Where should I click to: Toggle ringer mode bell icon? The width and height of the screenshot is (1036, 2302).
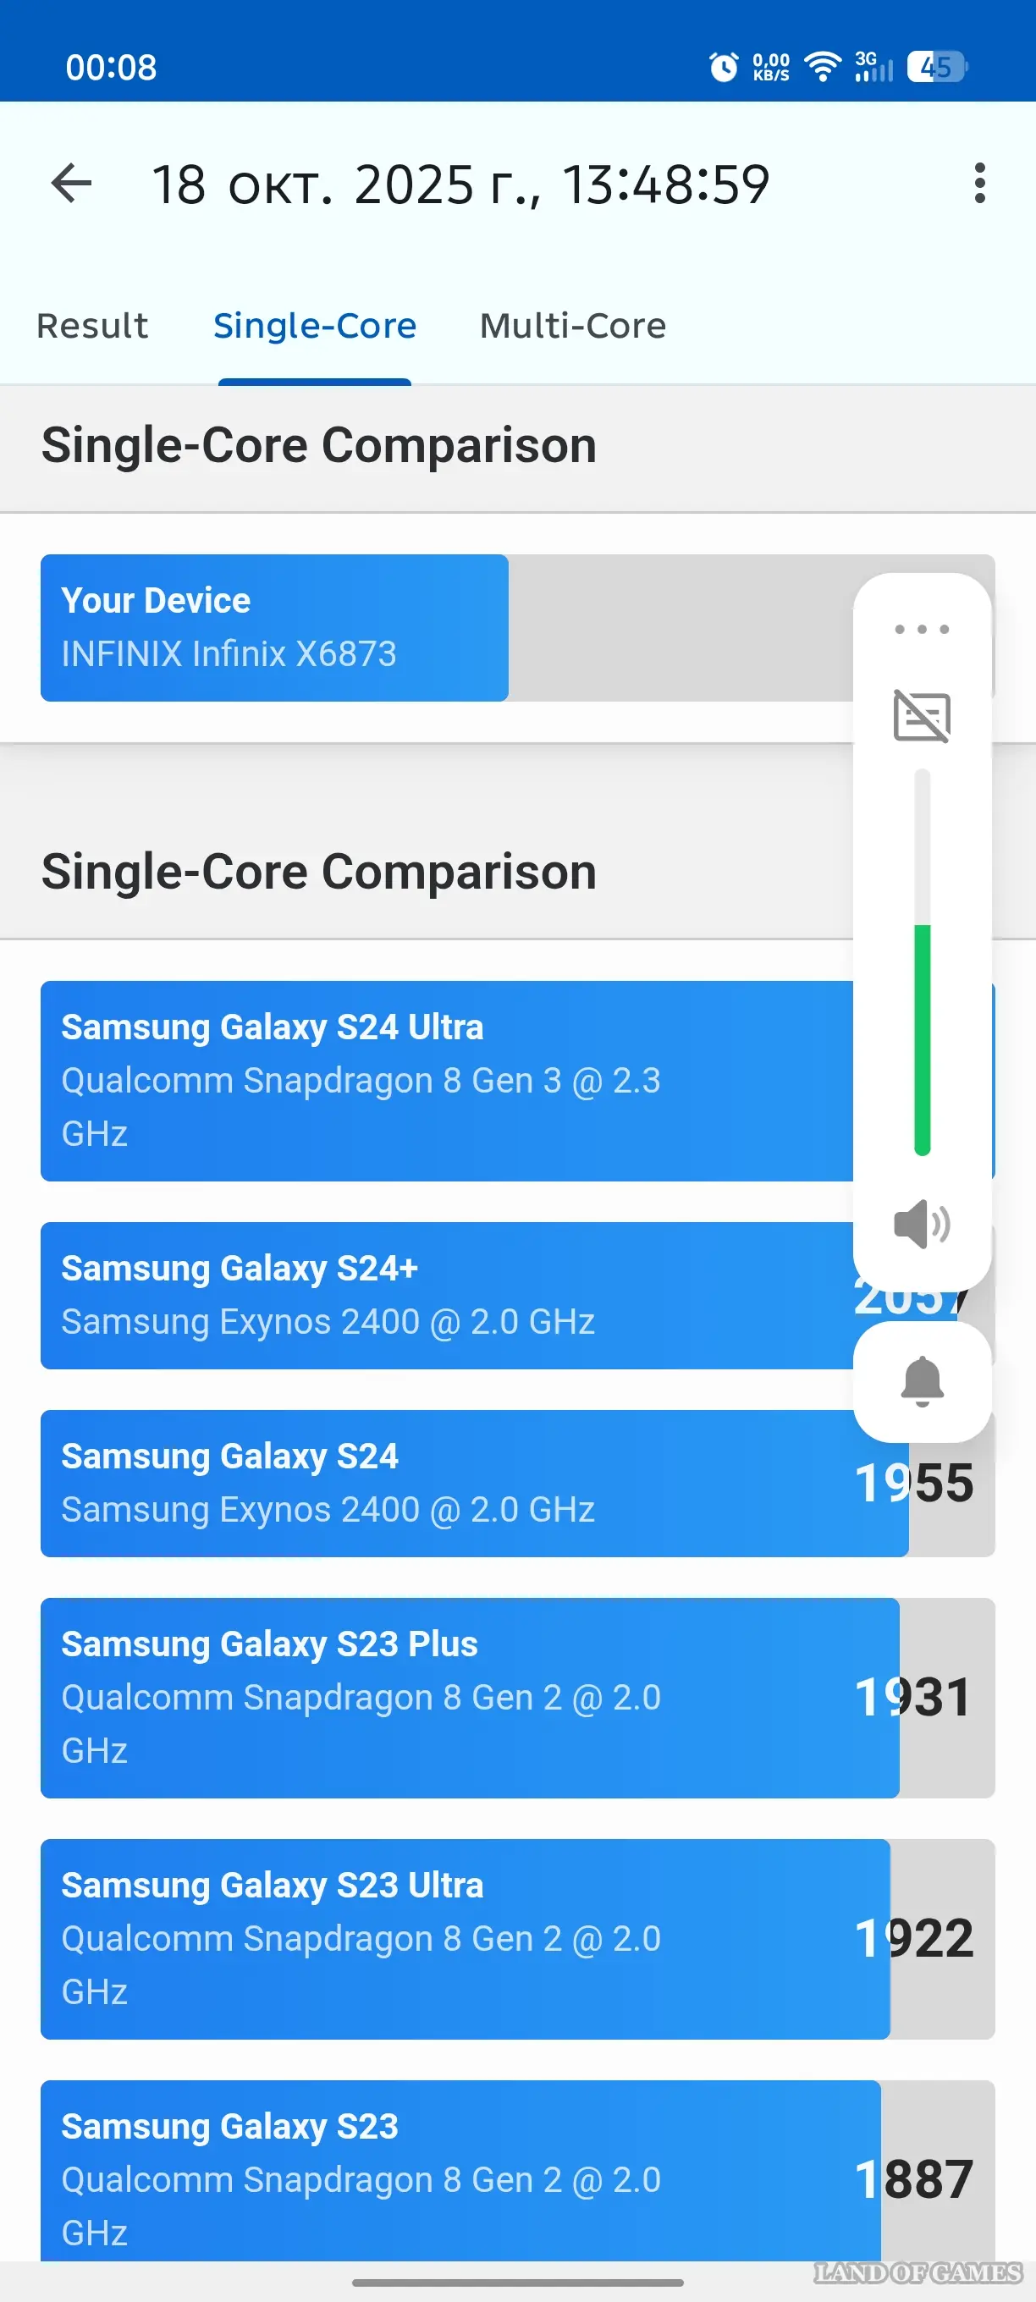pyautogui.click(x=922, y=1381)
